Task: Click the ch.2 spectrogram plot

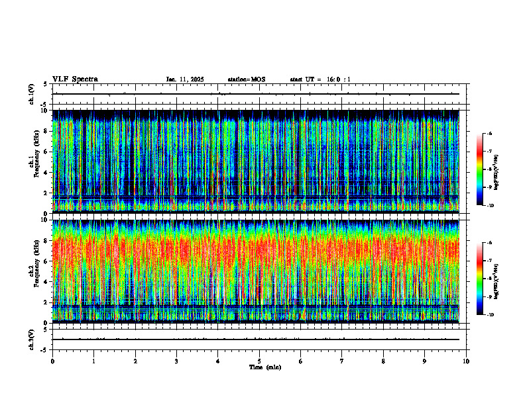Action: click(256, 271)
